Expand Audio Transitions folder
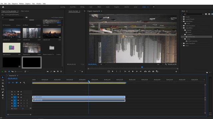 (x=182, y=26)
